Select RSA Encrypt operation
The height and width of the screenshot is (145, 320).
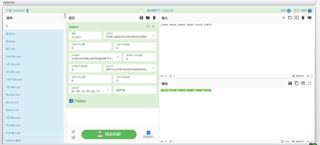(34, 133)
